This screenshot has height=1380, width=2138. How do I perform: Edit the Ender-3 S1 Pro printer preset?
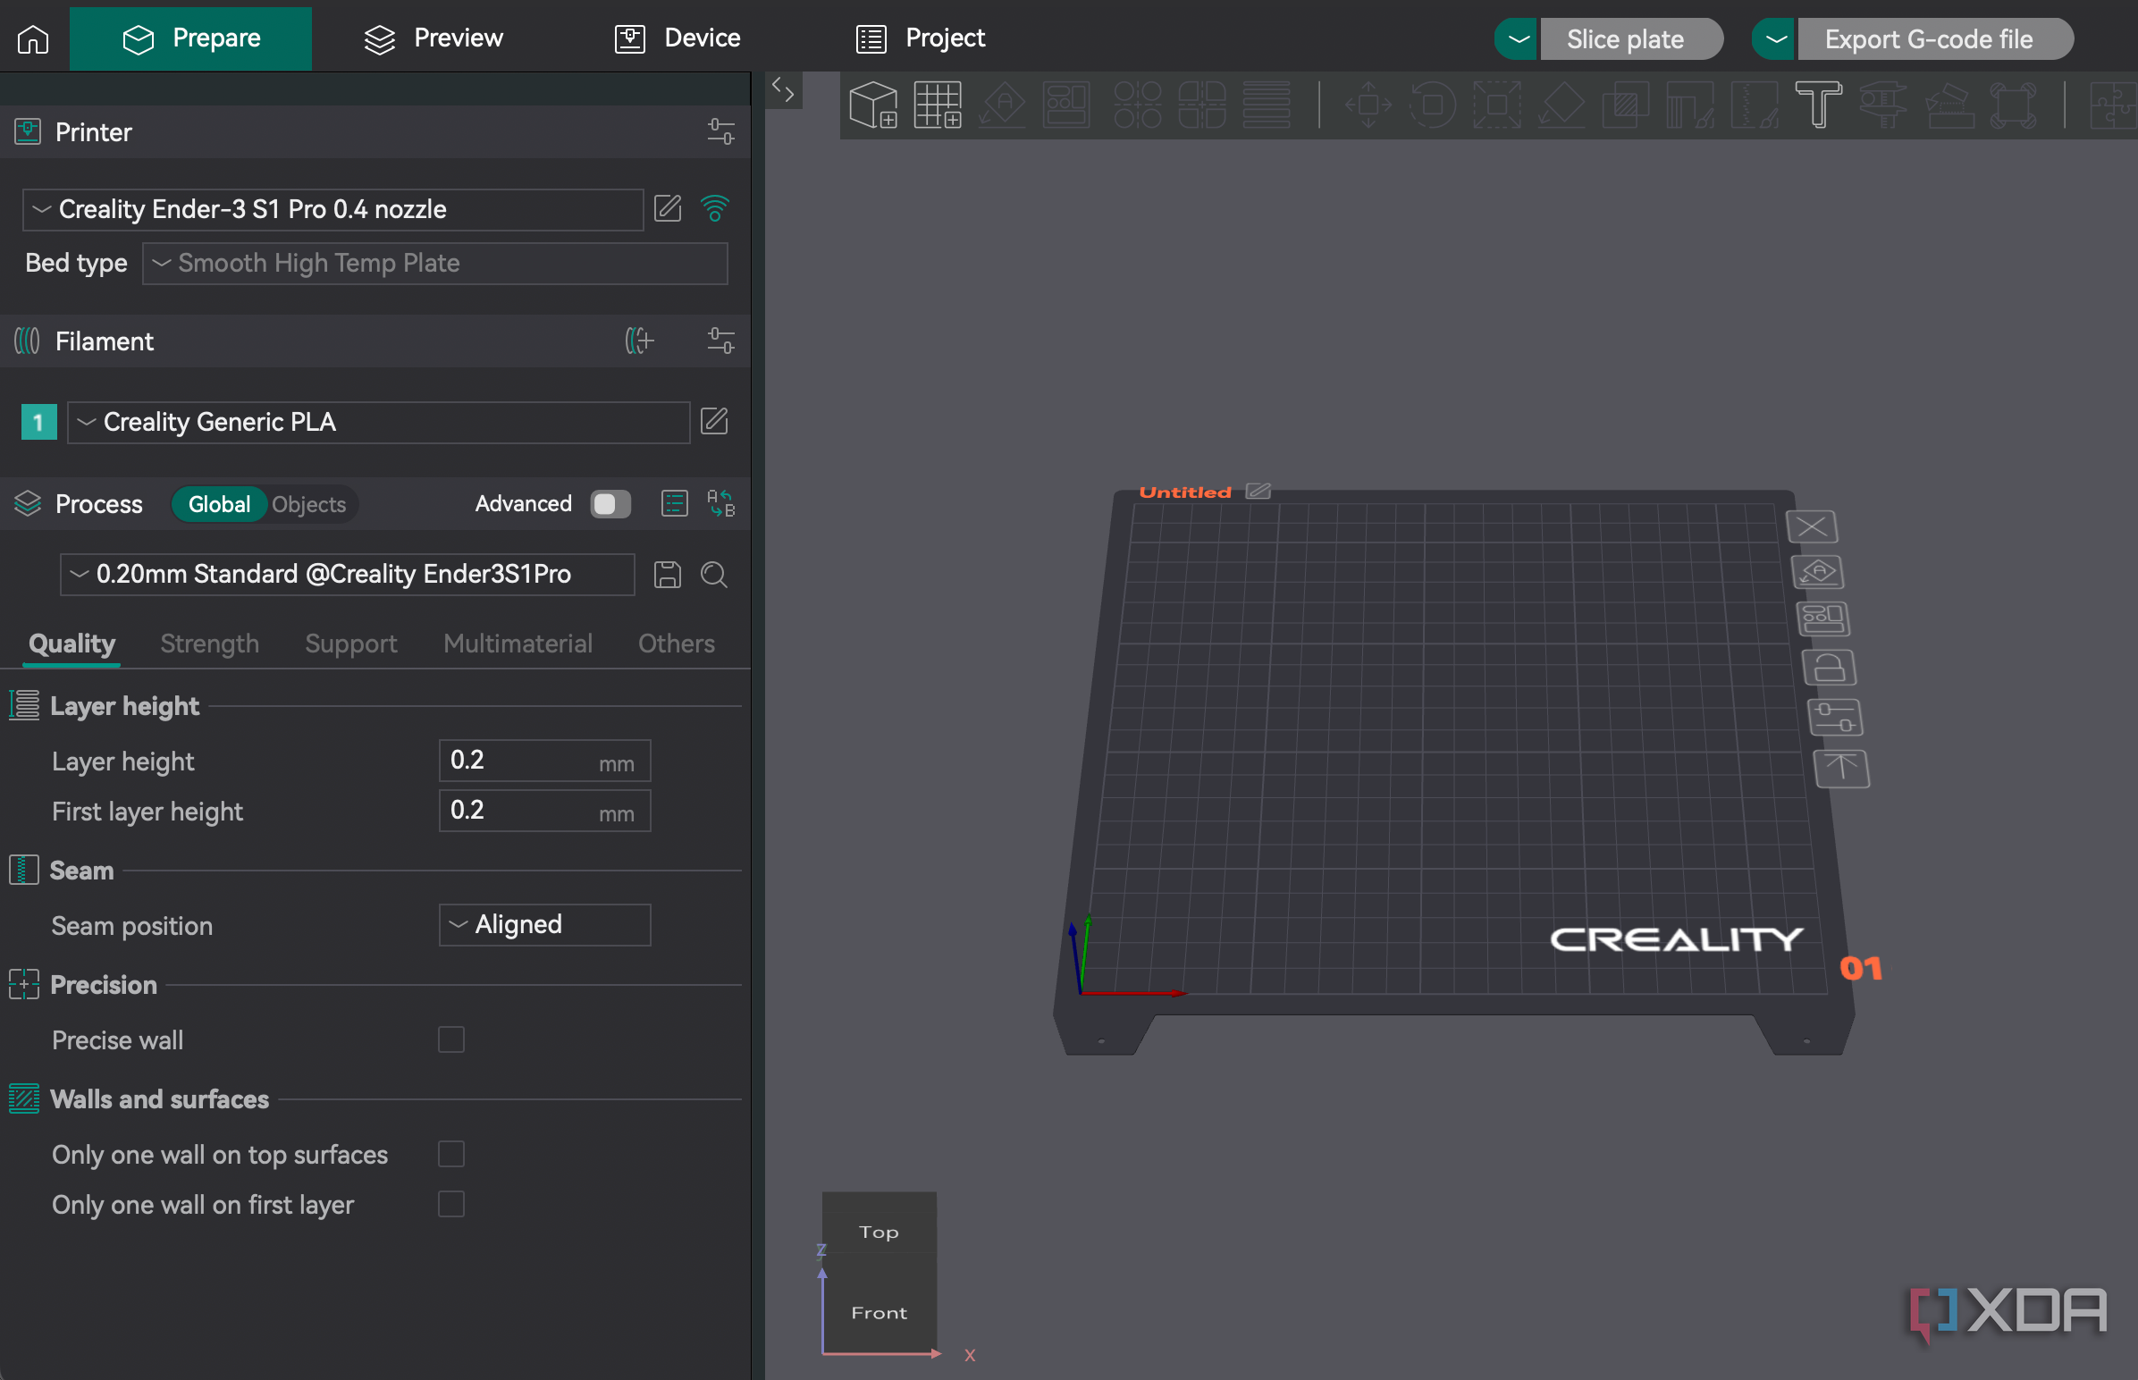668,209
